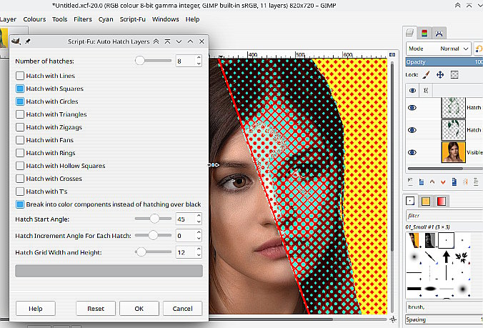Screen dimensions: 483x328
Task: Toggle the lock position move icon
Action: click(x=440, y=74)
